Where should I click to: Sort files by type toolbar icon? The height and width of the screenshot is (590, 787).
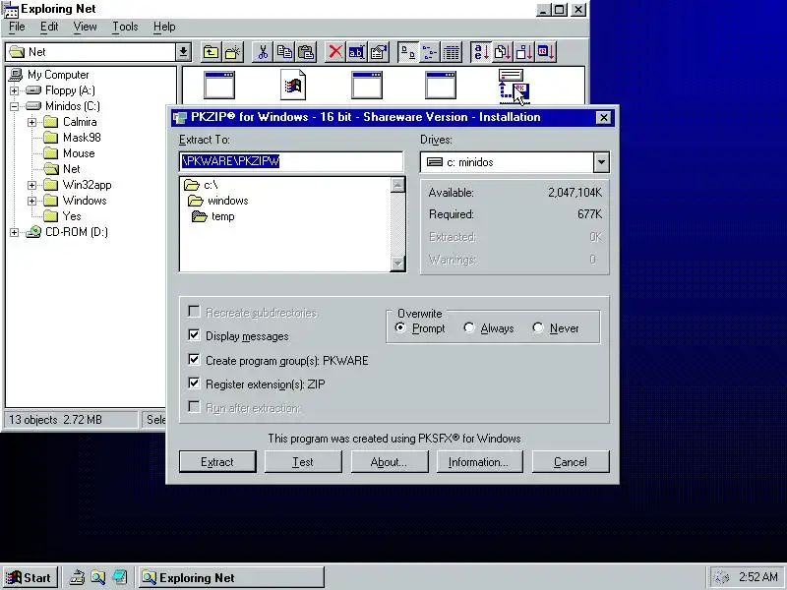click(503, 52)
